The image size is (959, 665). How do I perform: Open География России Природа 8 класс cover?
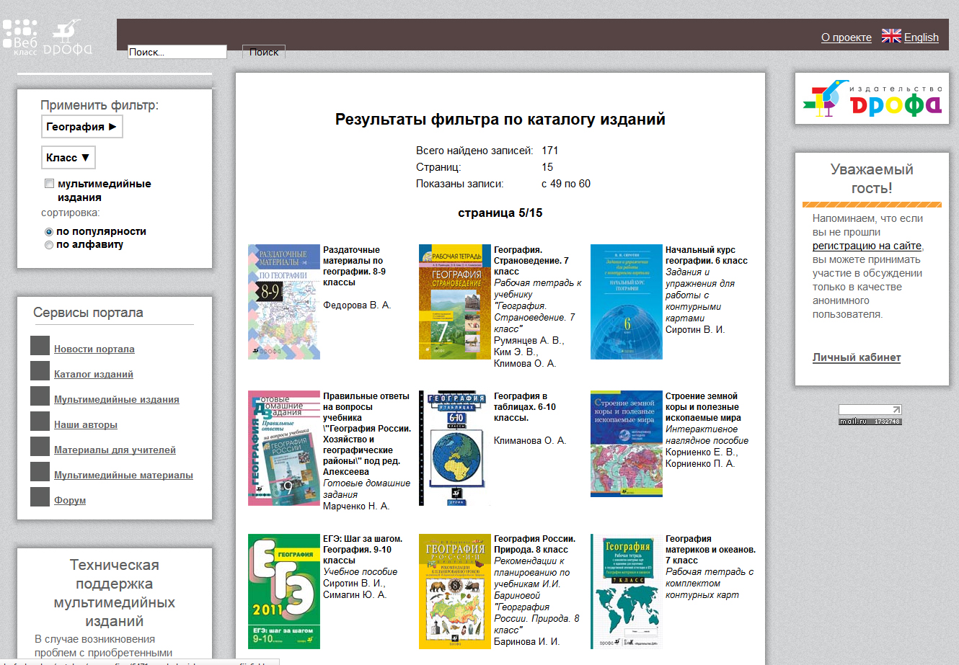(x=455, y=591)
